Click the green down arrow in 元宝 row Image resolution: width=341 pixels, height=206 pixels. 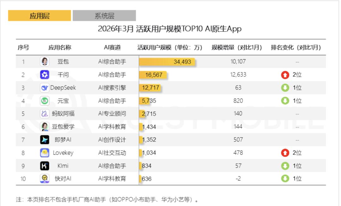click(285, 101)
